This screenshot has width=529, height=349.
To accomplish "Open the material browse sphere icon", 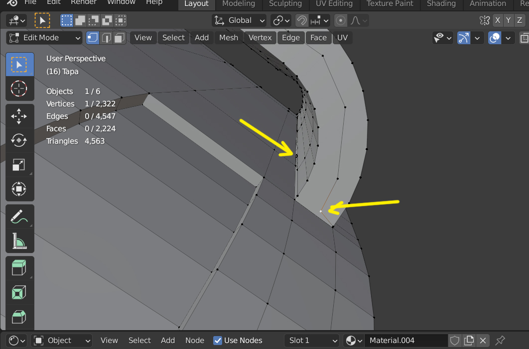I will (x=354, y=341).
